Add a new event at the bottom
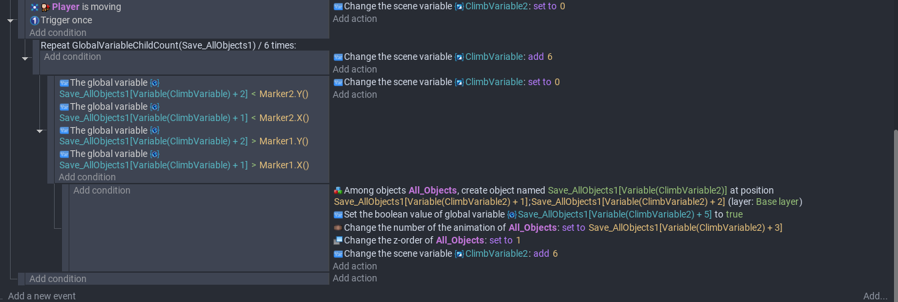Screen dimensions: 898x302 pos(42,296)
